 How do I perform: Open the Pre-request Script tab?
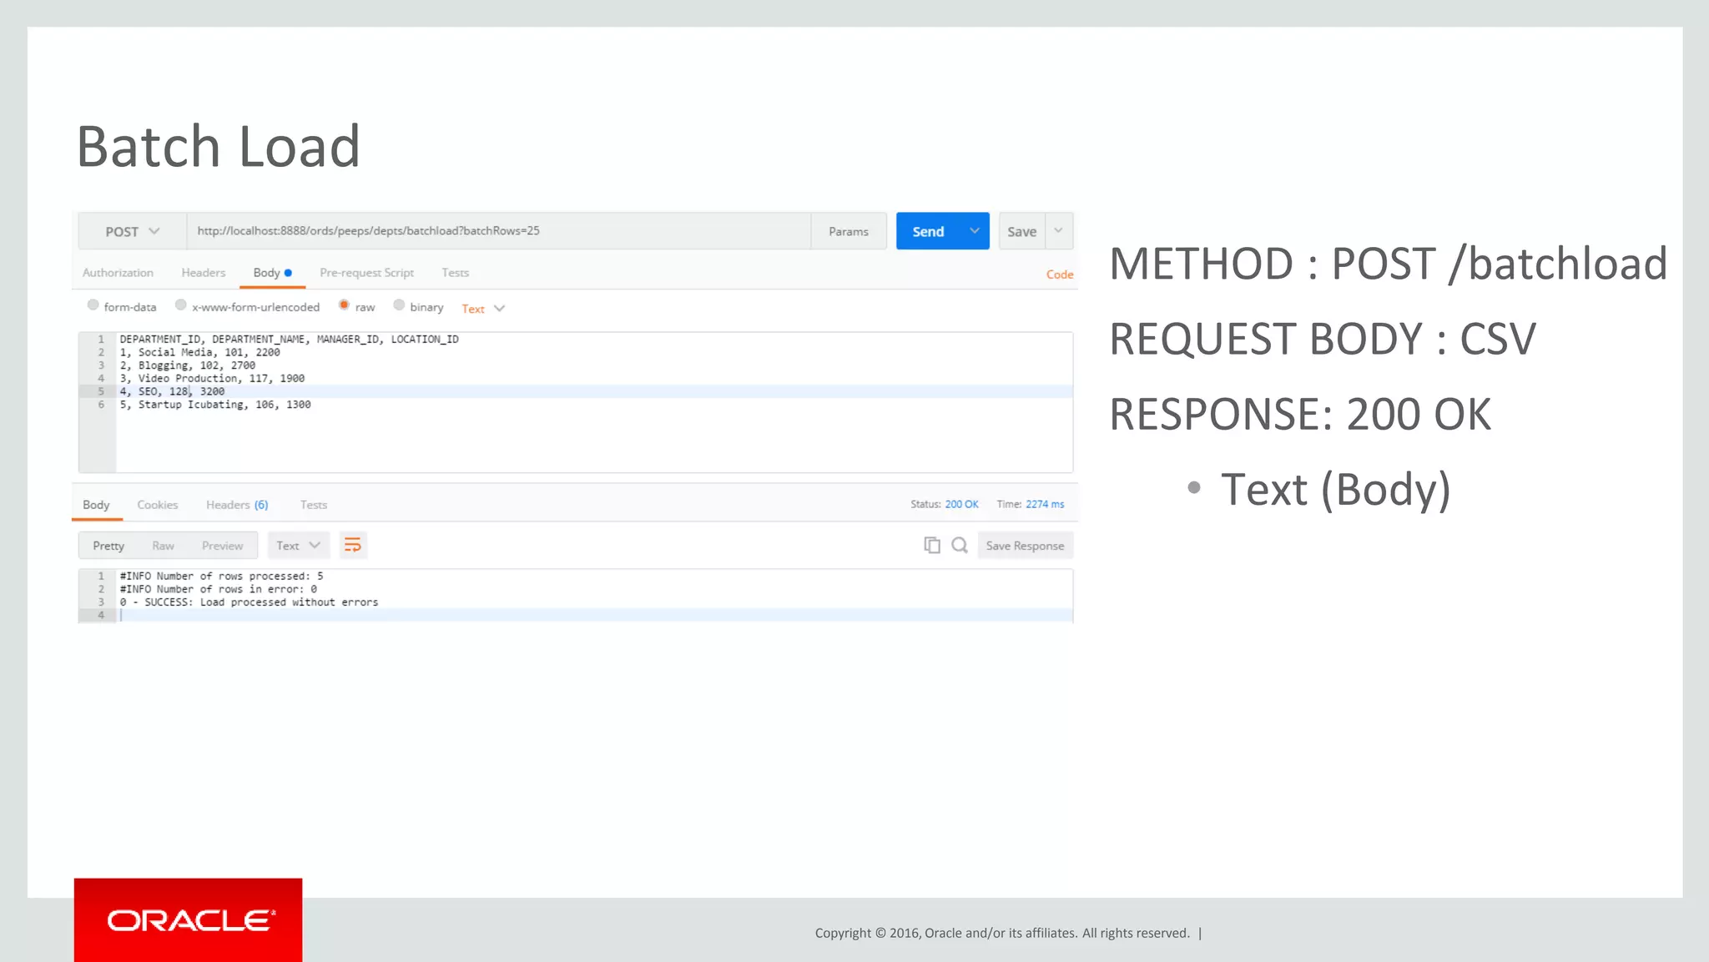[x=366, y=273]
